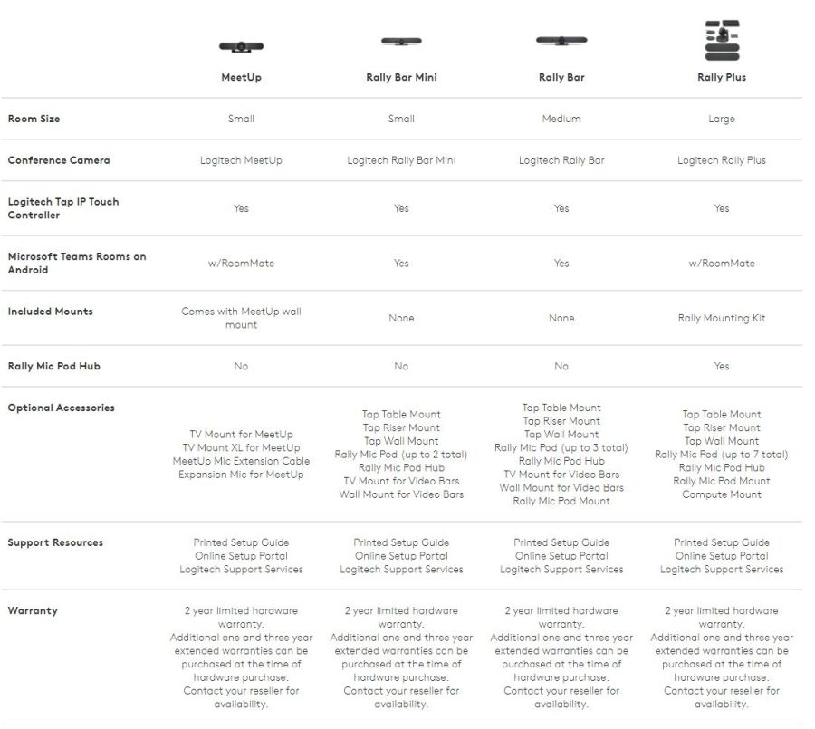Viewport: 815px width, 729px height.
Task: Click the Support Resources row heading
Action: tap(55, 542)
